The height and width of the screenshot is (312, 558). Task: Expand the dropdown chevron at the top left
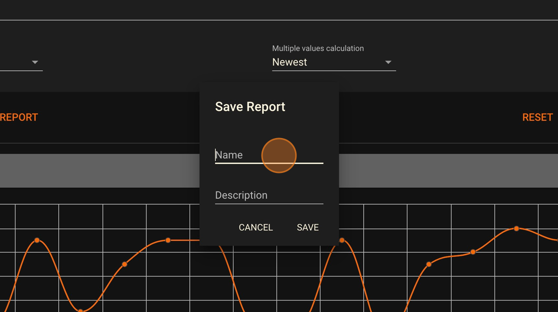coord(35,62)
